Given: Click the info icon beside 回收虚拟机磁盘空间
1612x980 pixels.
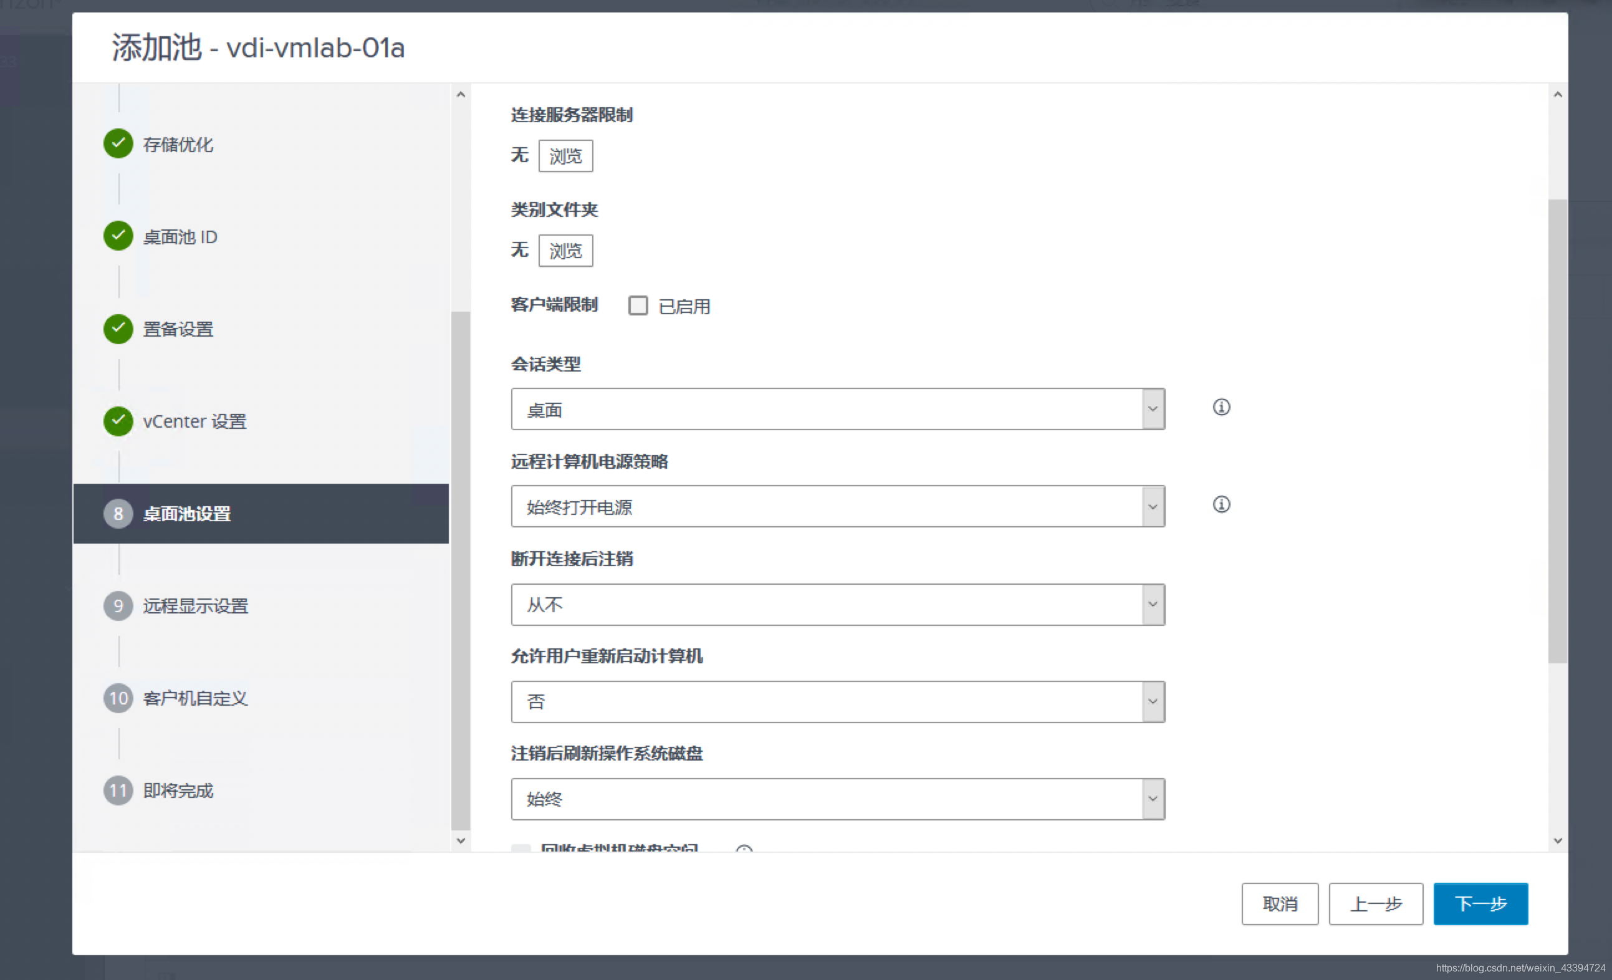Looking at the screenshot, I should pyautogui.click(x=744, y=848).
